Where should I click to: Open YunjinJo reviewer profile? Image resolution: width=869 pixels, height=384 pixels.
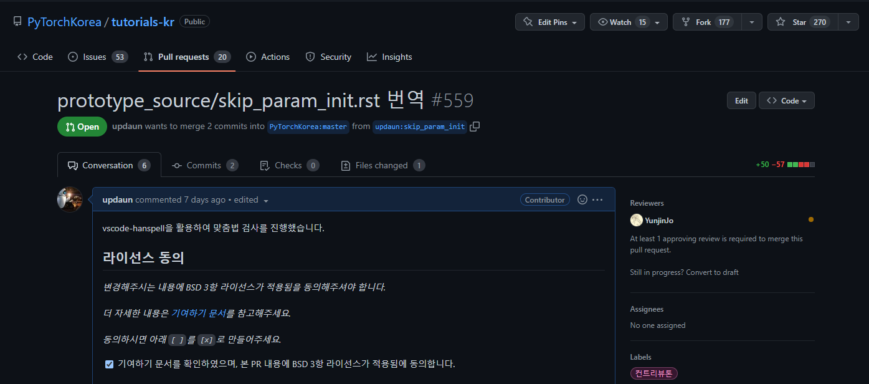tap(659, 220)
